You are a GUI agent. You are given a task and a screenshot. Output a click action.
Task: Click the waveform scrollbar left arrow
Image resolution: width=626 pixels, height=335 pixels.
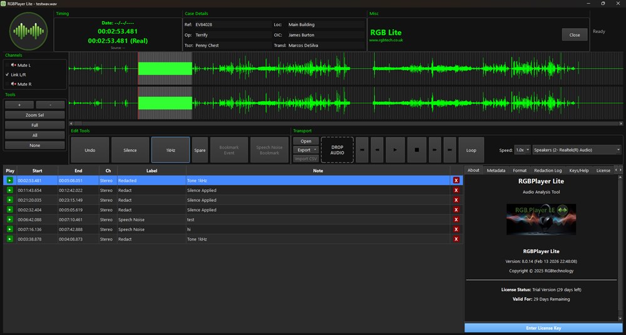coord(71,124)
